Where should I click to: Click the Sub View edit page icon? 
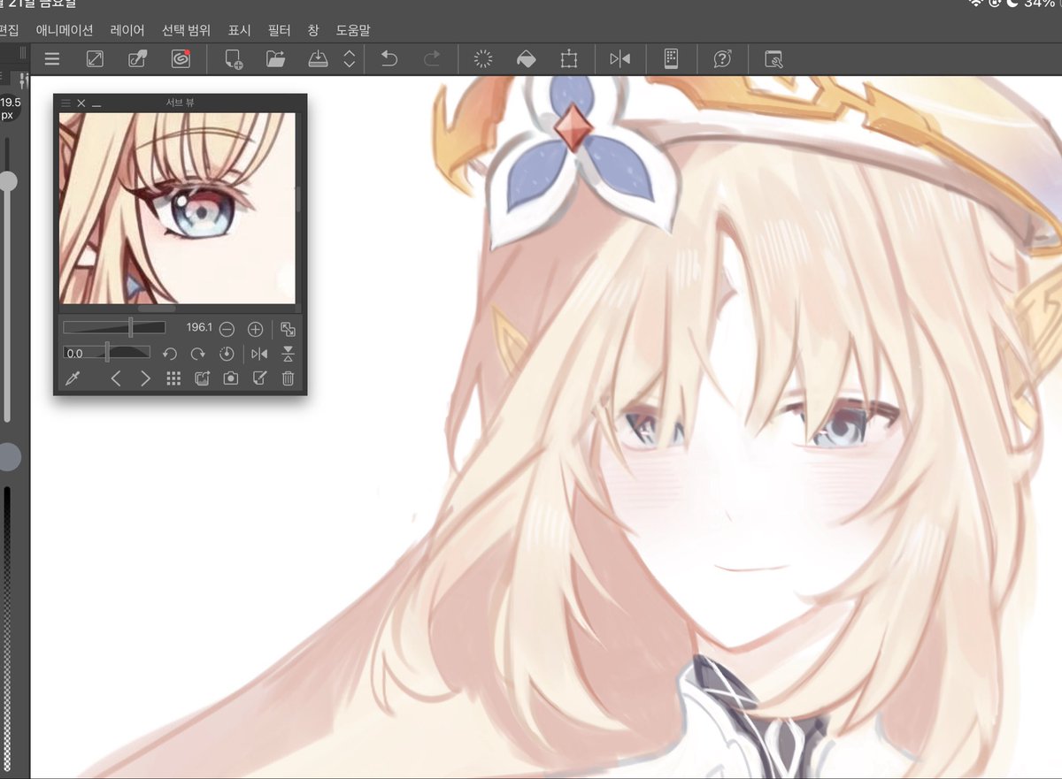(259, 378)
